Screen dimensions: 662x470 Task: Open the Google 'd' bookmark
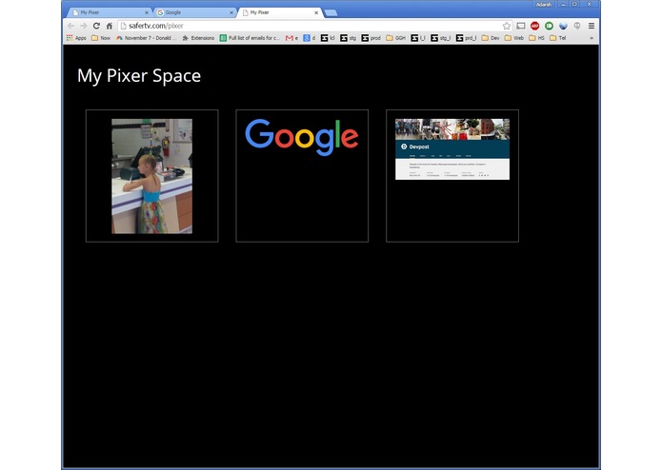tap(310, 38)
